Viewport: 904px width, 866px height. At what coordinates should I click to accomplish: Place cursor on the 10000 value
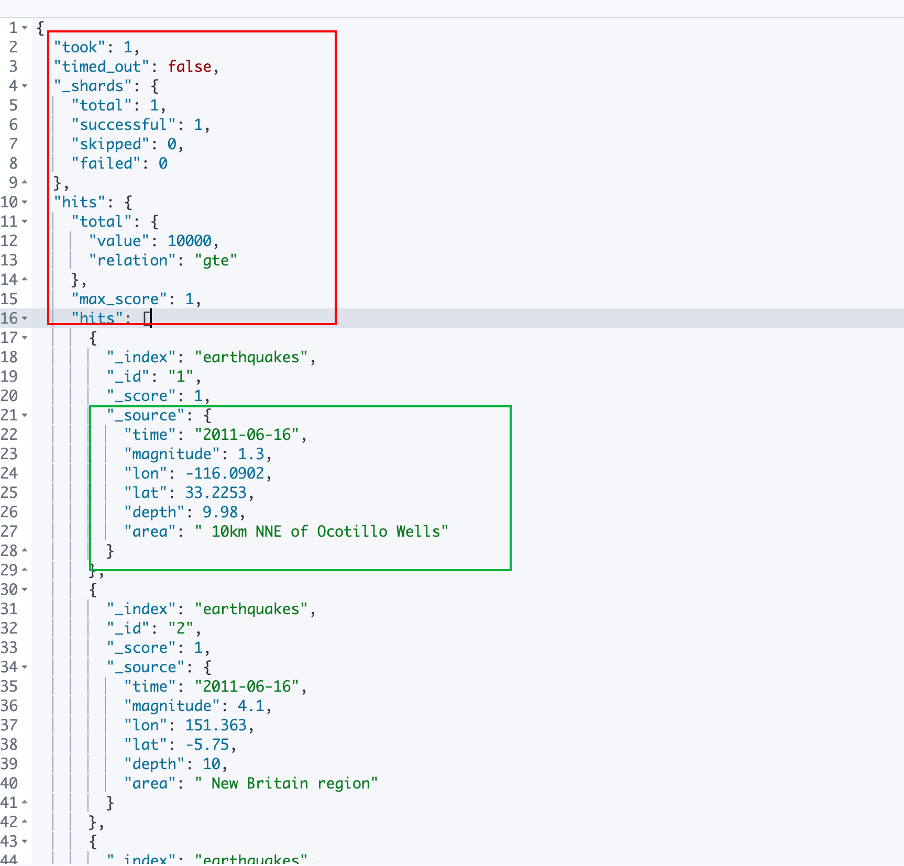189,241
